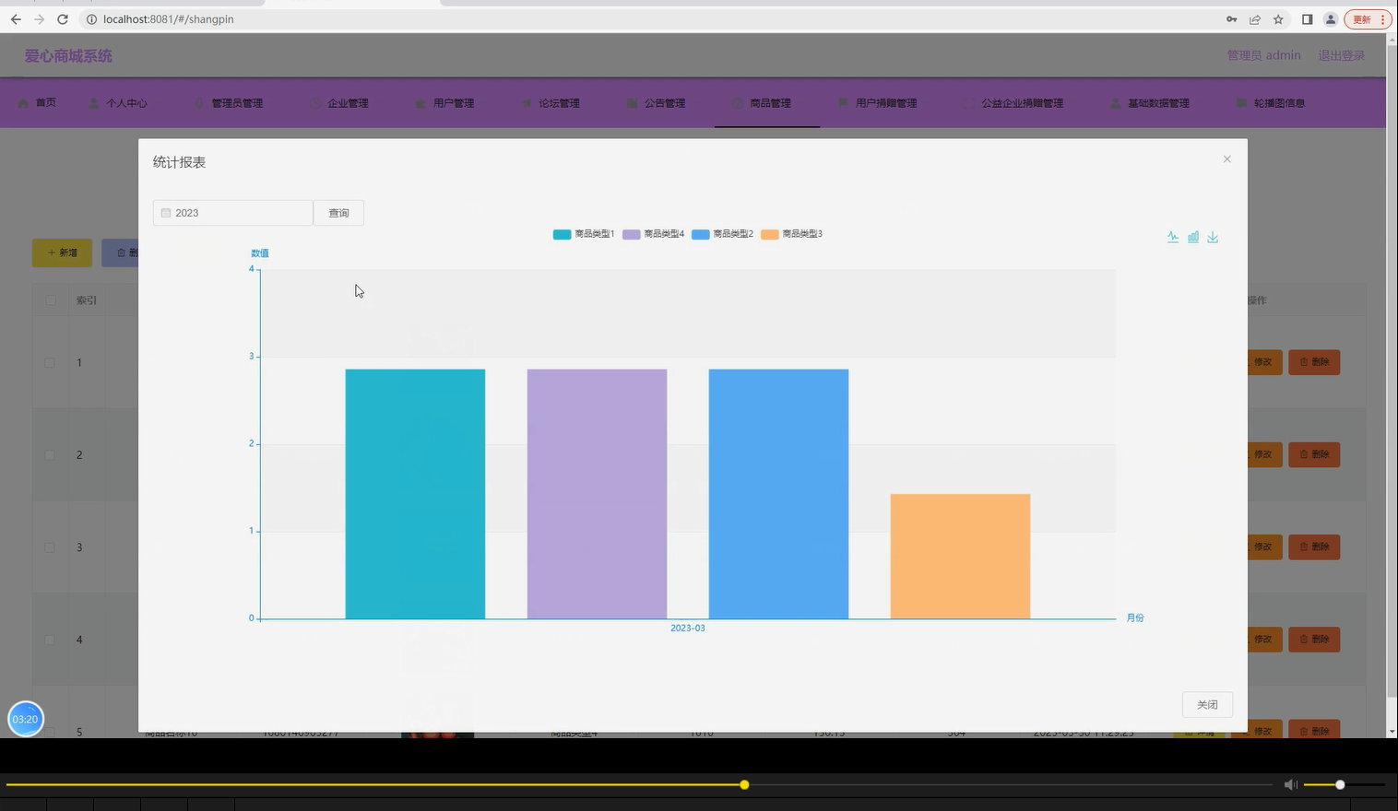The width and height of the screenshot is (1398, 811).
Task: Click the 新增 button
Action: 62,253
